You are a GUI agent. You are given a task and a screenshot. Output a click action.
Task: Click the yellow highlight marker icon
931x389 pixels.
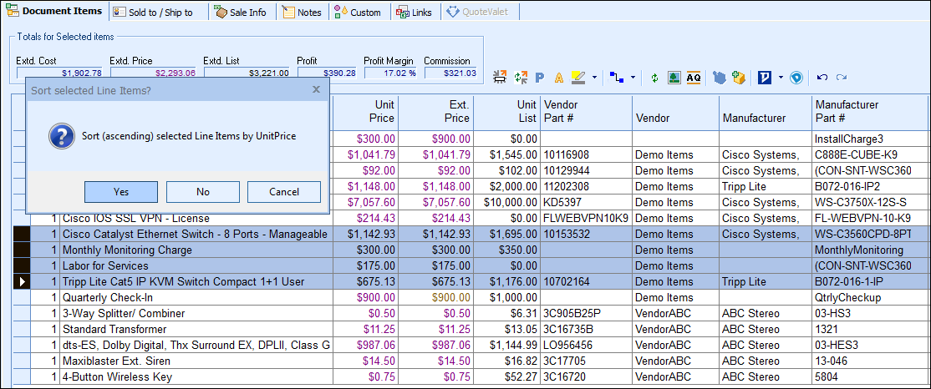click(x=577, y=78)
